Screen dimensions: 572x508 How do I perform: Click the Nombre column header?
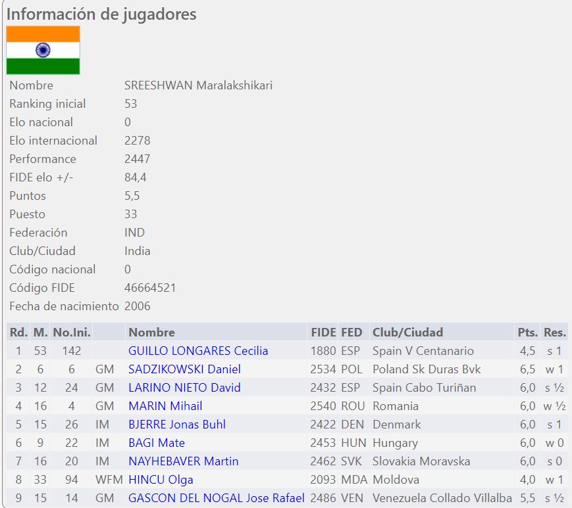[x=151, y=333]
